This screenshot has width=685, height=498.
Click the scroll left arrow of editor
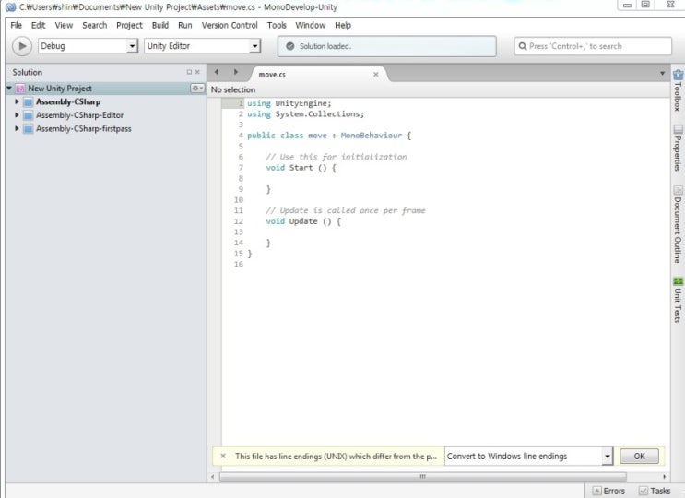213,477
